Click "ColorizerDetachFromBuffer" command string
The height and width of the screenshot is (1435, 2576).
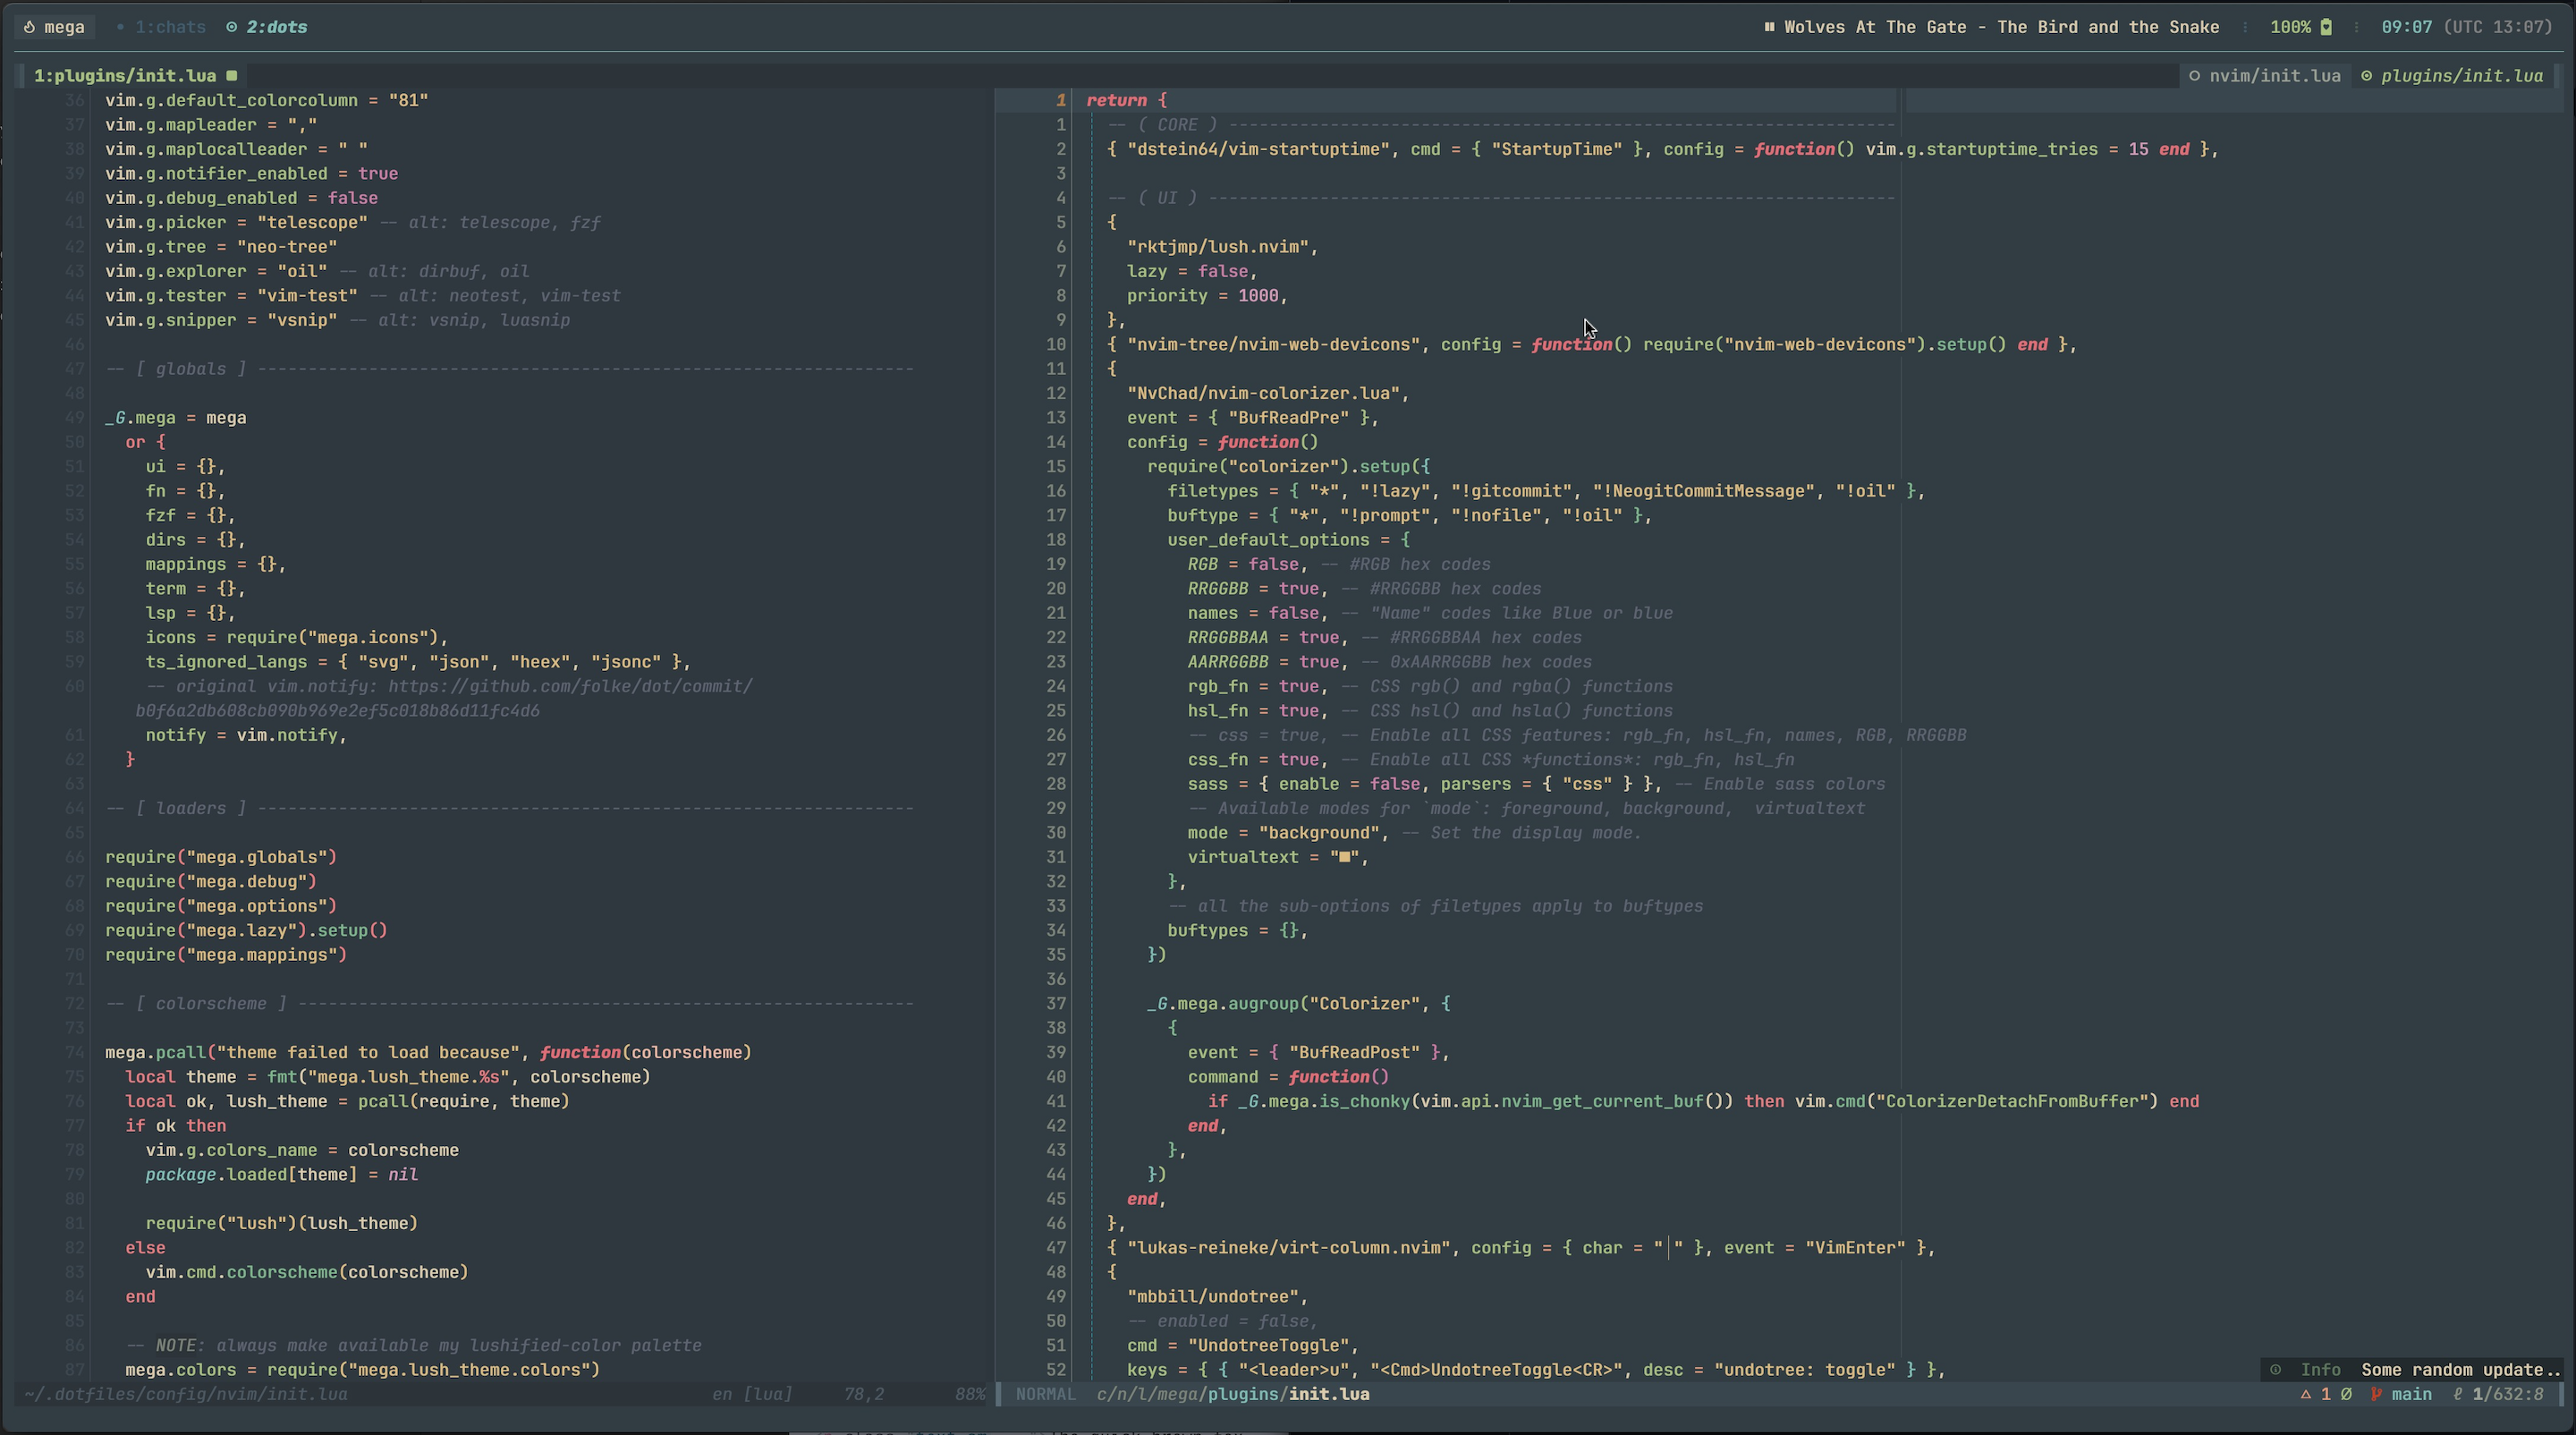pyautogui.click(x=2016, y=1101)
